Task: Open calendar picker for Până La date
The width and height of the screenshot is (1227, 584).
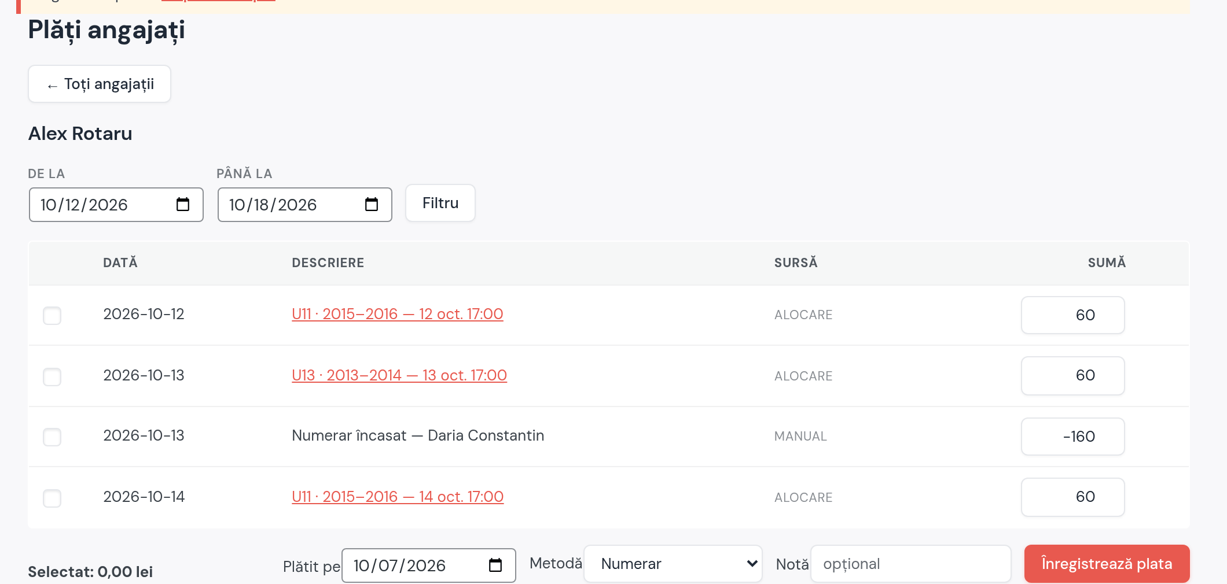Action: 372,205
